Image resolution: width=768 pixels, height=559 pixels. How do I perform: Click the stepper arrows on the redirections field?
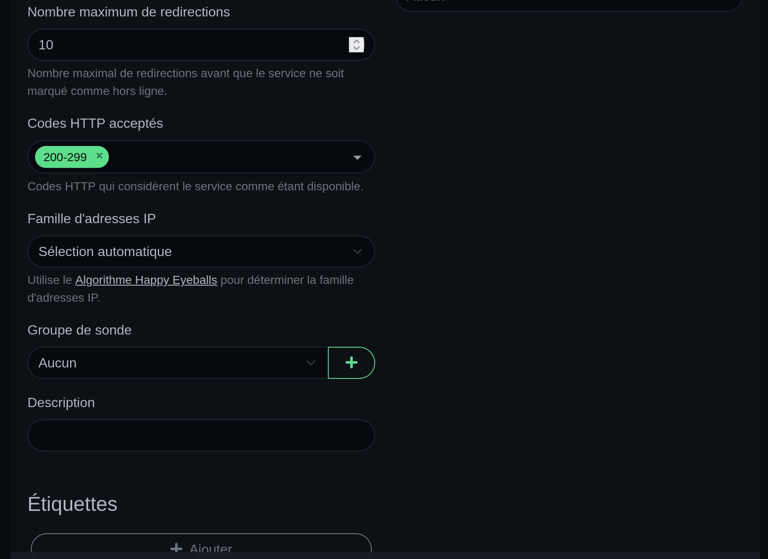pos(357,44)
